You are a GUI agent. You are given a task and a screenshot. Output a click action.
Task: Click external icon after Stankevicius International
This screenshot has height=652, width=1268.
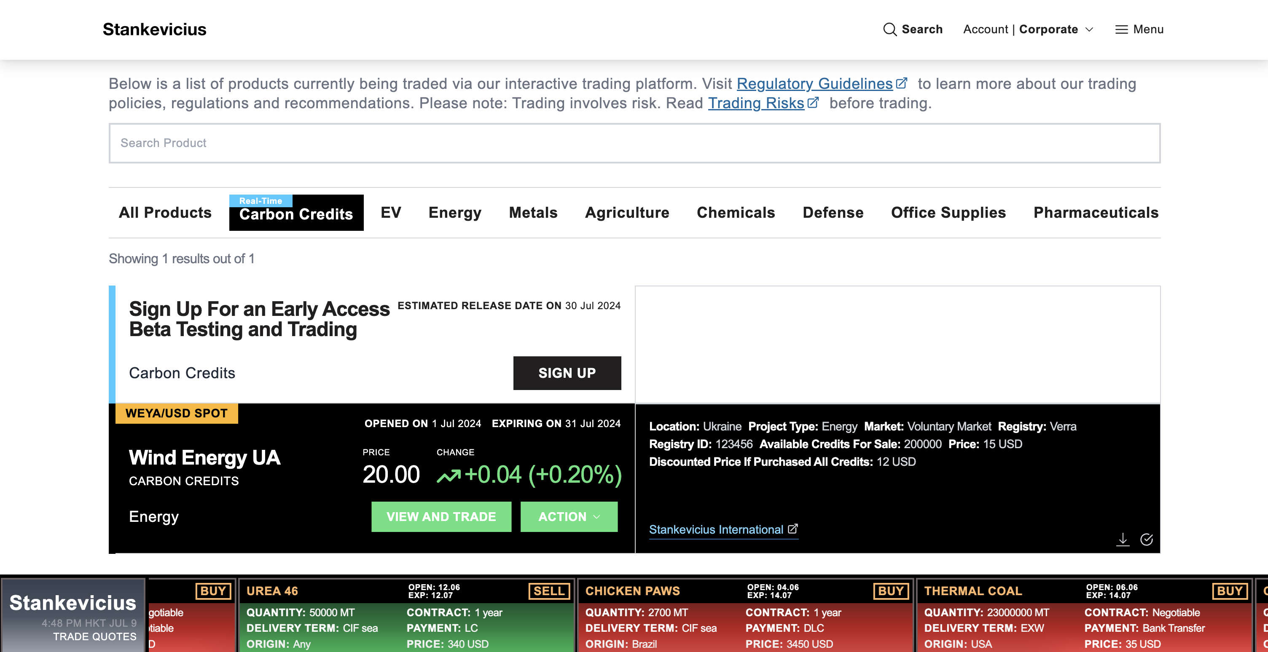pos(792,529)
